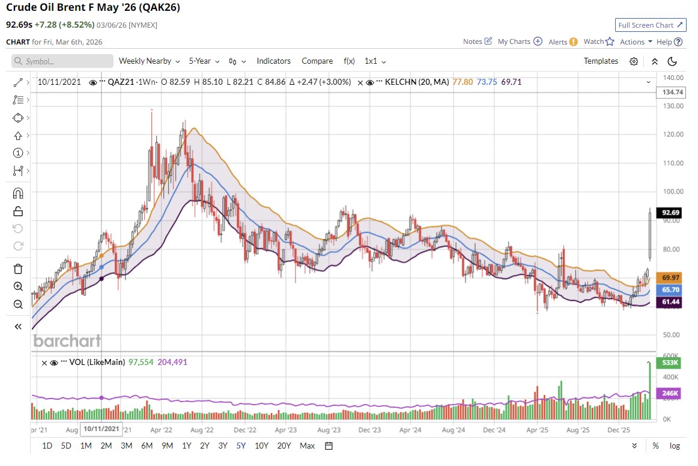This screenshot has height=466, width=698.
Task: Choose the geometric shapes drawing tool
Action: tap(18, 118)
